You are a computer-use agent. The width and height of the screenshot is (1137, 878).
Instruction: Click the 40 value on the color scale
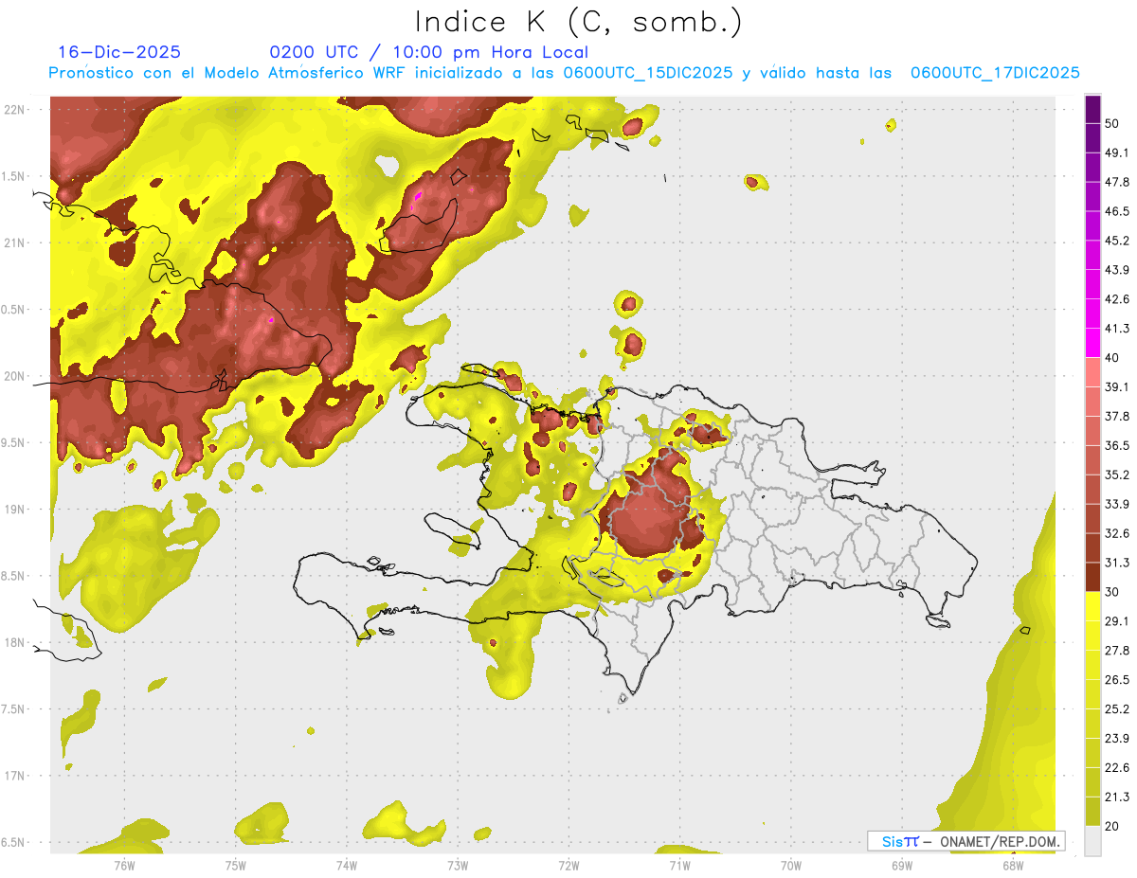pyautogui.click(x=1112, y=358)
